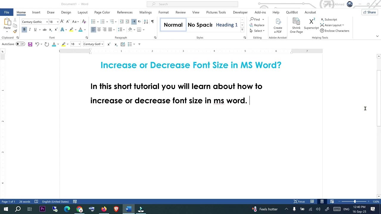Viewport: 381px width, 214px height.
Task: Toggle right-to-left text direction button
Action: click(139, 22)
